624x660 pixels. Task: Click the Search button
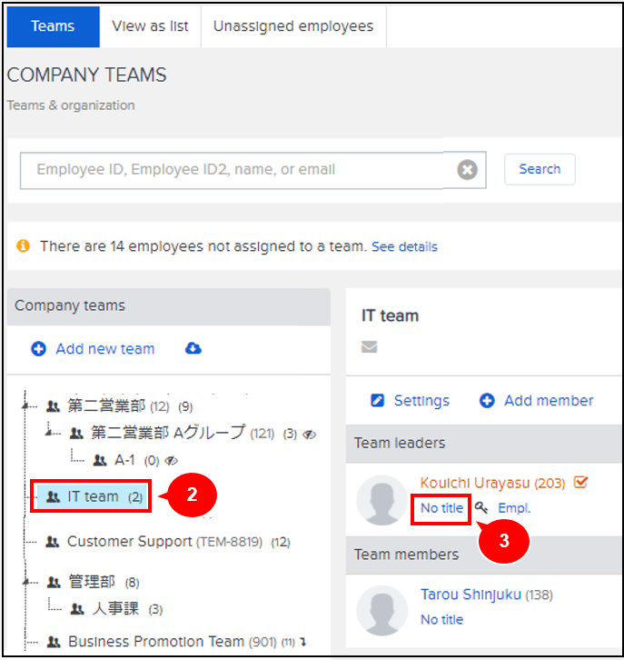coord(540,169)
